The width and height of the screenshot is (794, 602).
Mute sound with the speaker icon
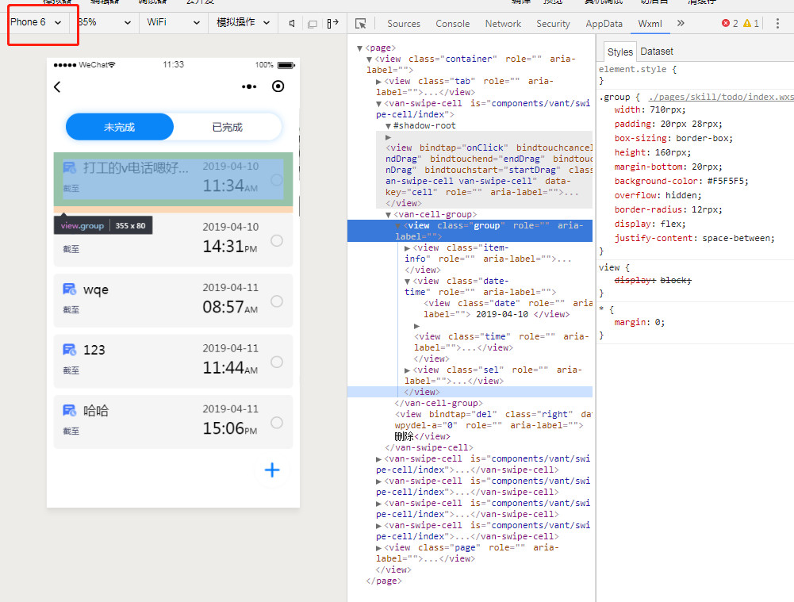[292, 24]
